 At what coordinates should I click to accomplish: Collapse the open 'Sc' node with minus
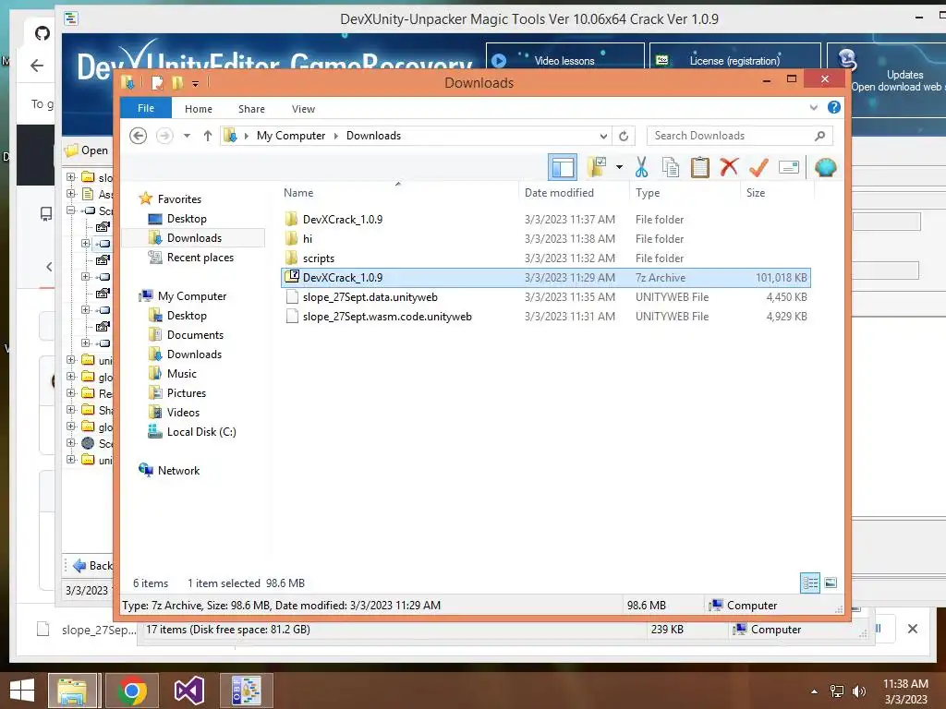70,210
